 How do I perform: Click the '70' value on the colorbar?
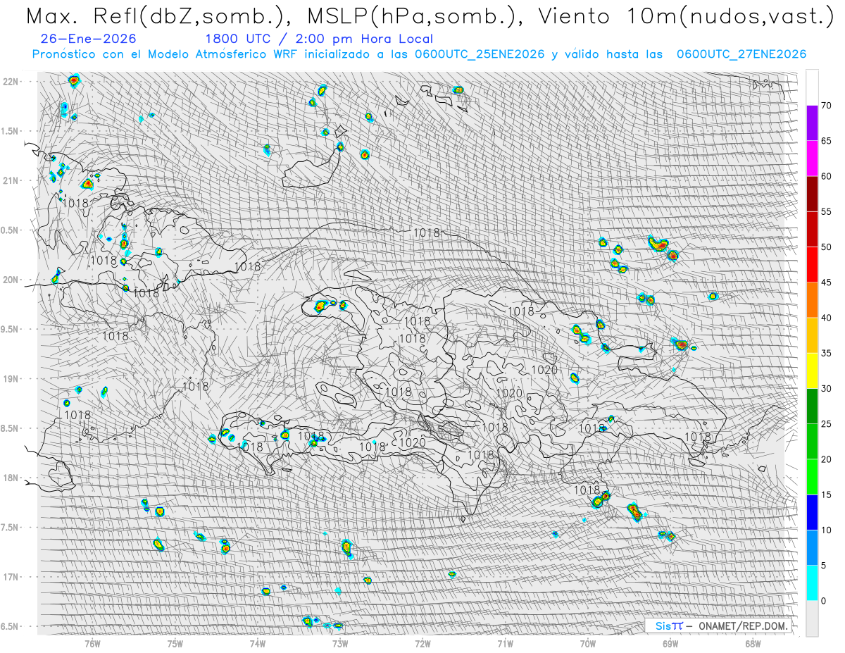click(825, 106)
